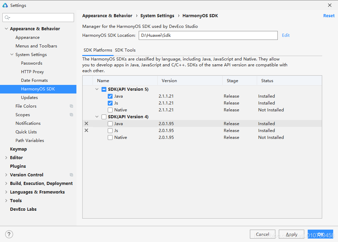The height and width of the screenshot is (242, 338).
Task: Click the Name column header
Action: point(125,81)
